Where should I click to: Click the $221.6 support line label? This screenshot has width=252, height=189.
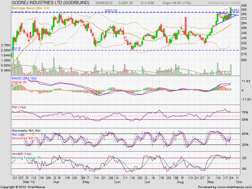[x=16, y=49]
